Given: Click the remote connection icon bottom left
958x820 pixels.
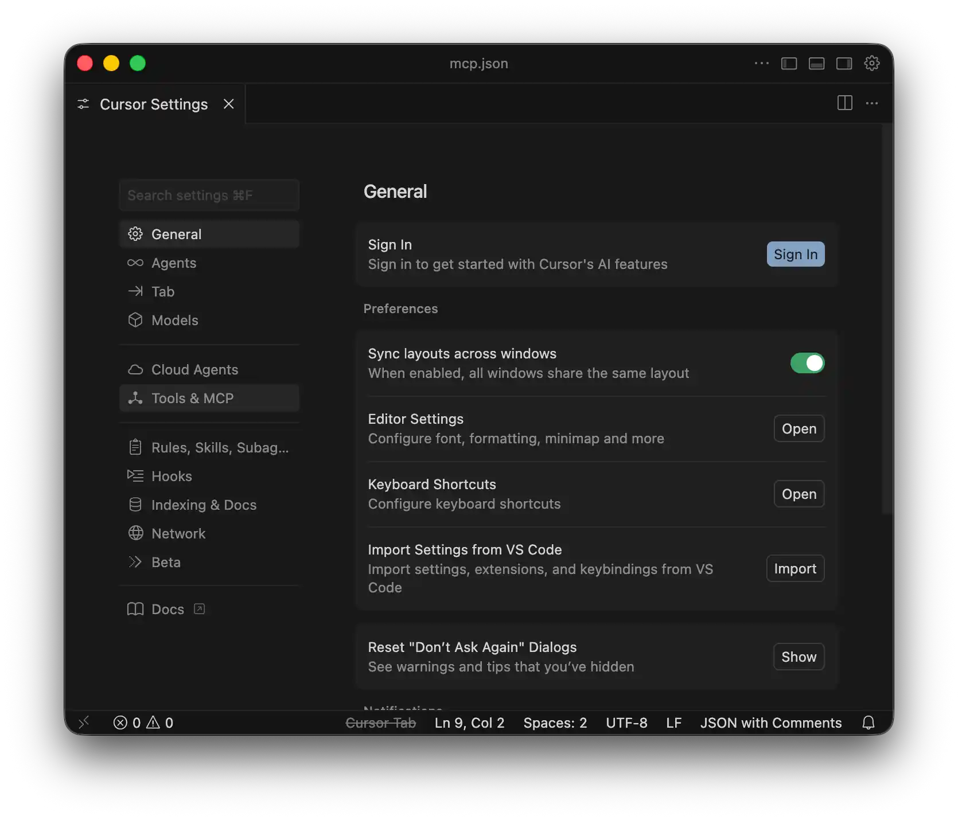Looking at the screenshot, I should [x=84, y=723].
